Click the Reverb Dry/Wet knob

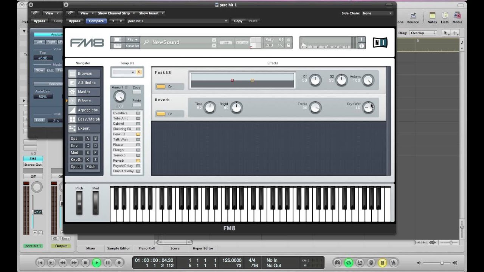click(368, 108)
